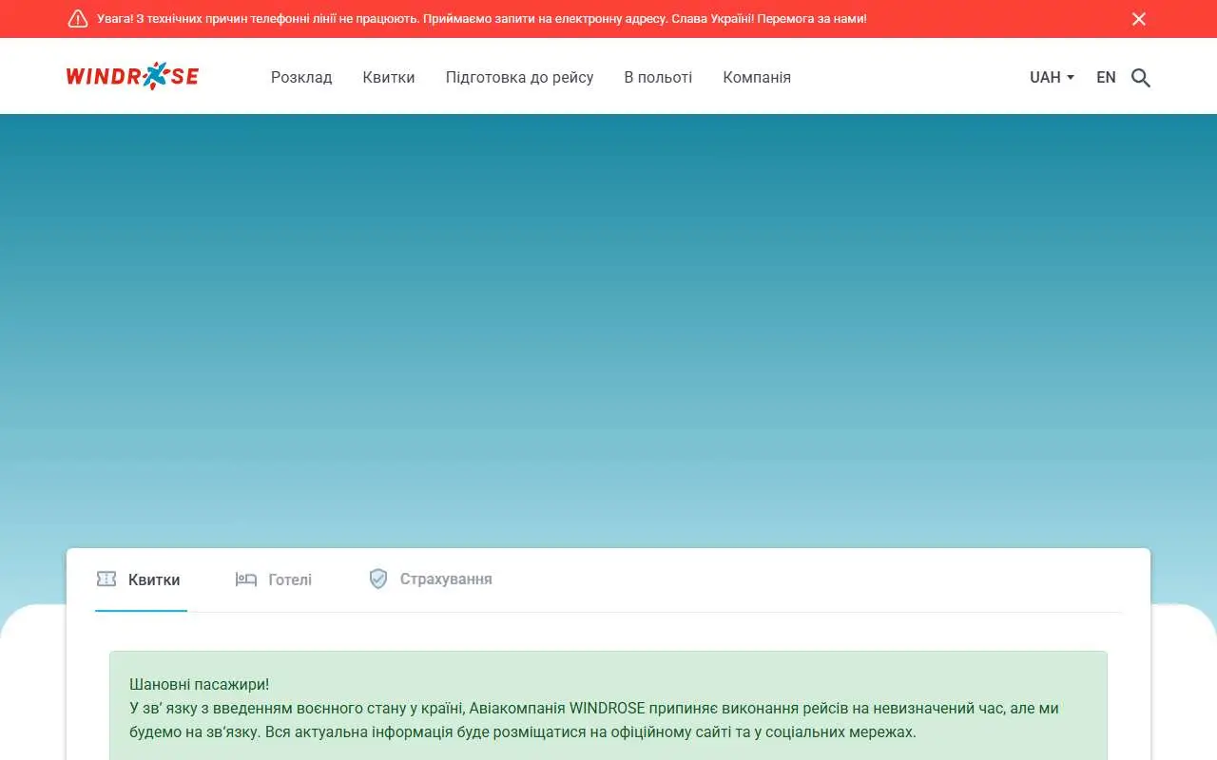Select the Квитки booking tab
Image resolution: width=1217 pixels, height=760 pixels.
(141, 579)
